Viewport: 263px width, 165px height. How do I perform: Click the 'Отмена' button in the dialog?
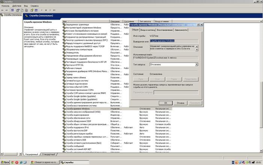tap(180, 103)
